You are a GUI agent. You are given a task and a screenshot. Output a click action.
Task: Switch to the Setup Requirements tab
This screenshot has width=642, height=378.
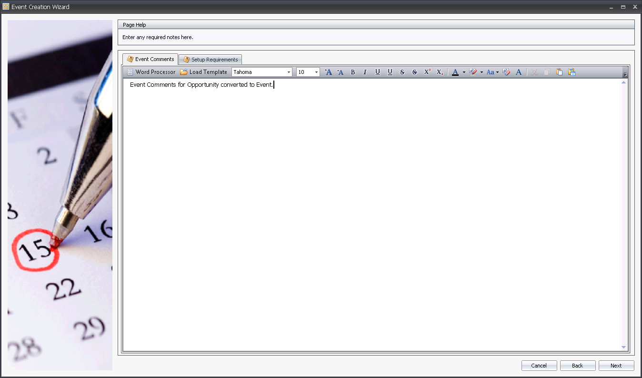pos(211,60)
